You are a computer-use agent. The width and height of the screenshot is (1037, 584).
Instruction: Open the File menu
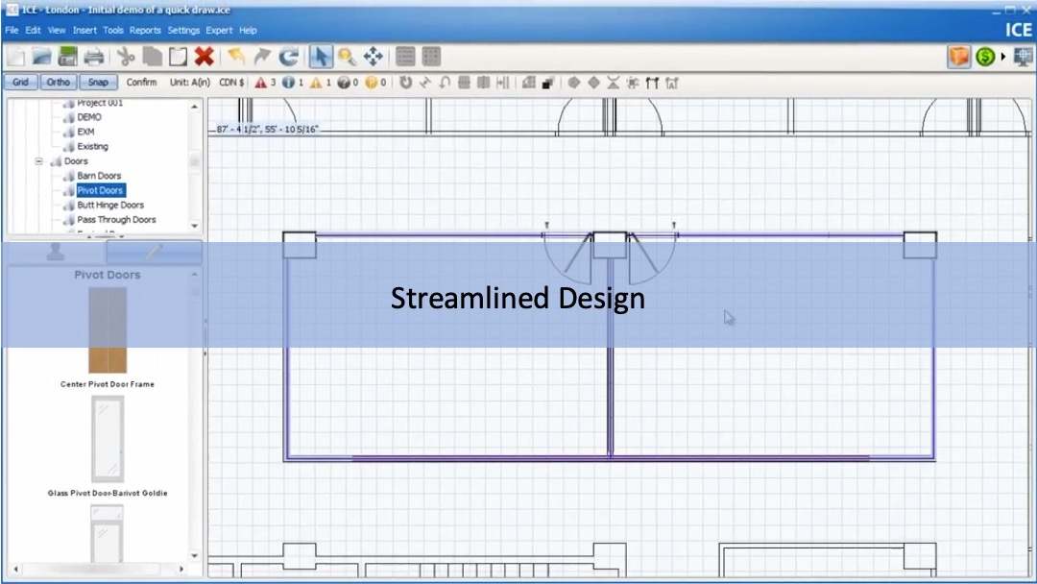12,31
